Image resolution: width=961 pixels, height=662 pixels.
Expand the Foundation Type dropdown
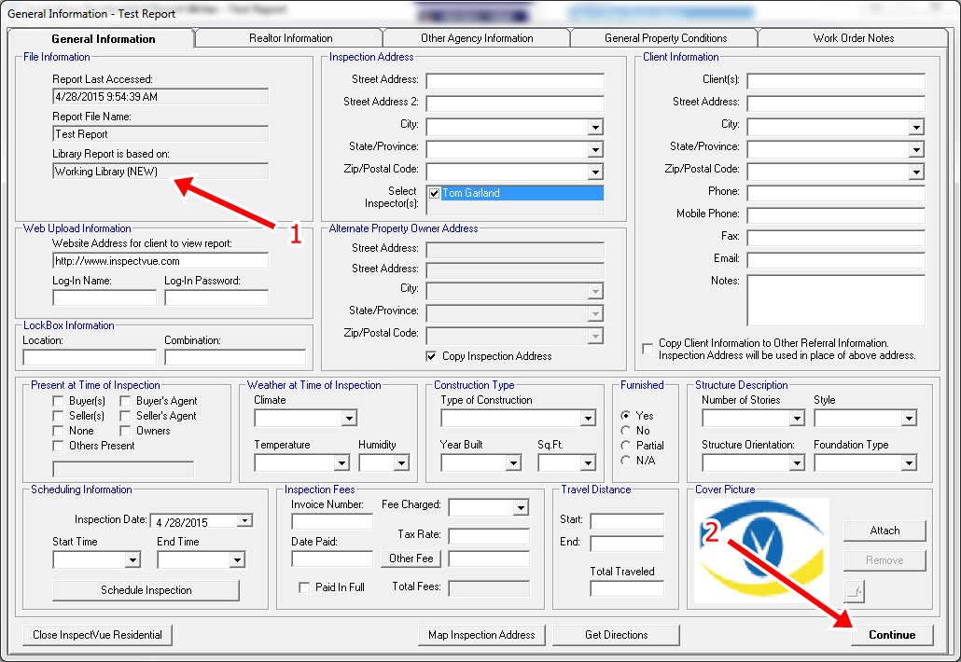coord(909,463)
